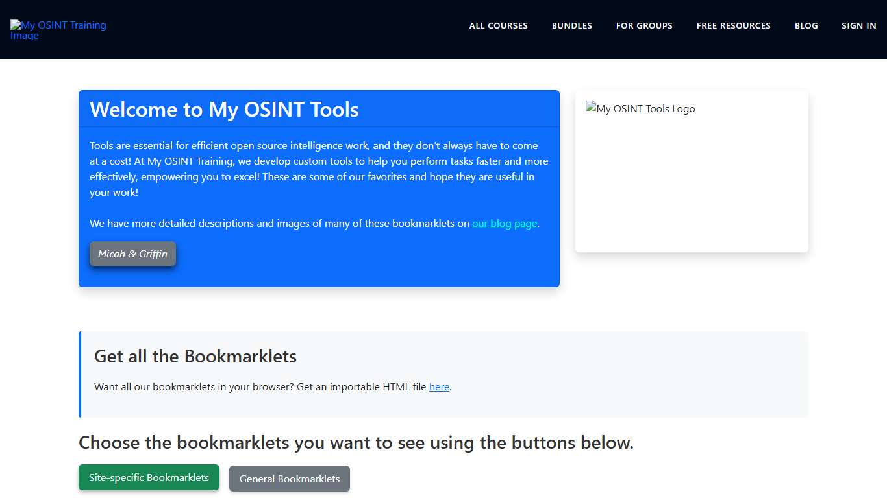Click the Welcome to My OSINT Tools heading
This screenshot has width=887, height=498.
[x=223, y=110]
